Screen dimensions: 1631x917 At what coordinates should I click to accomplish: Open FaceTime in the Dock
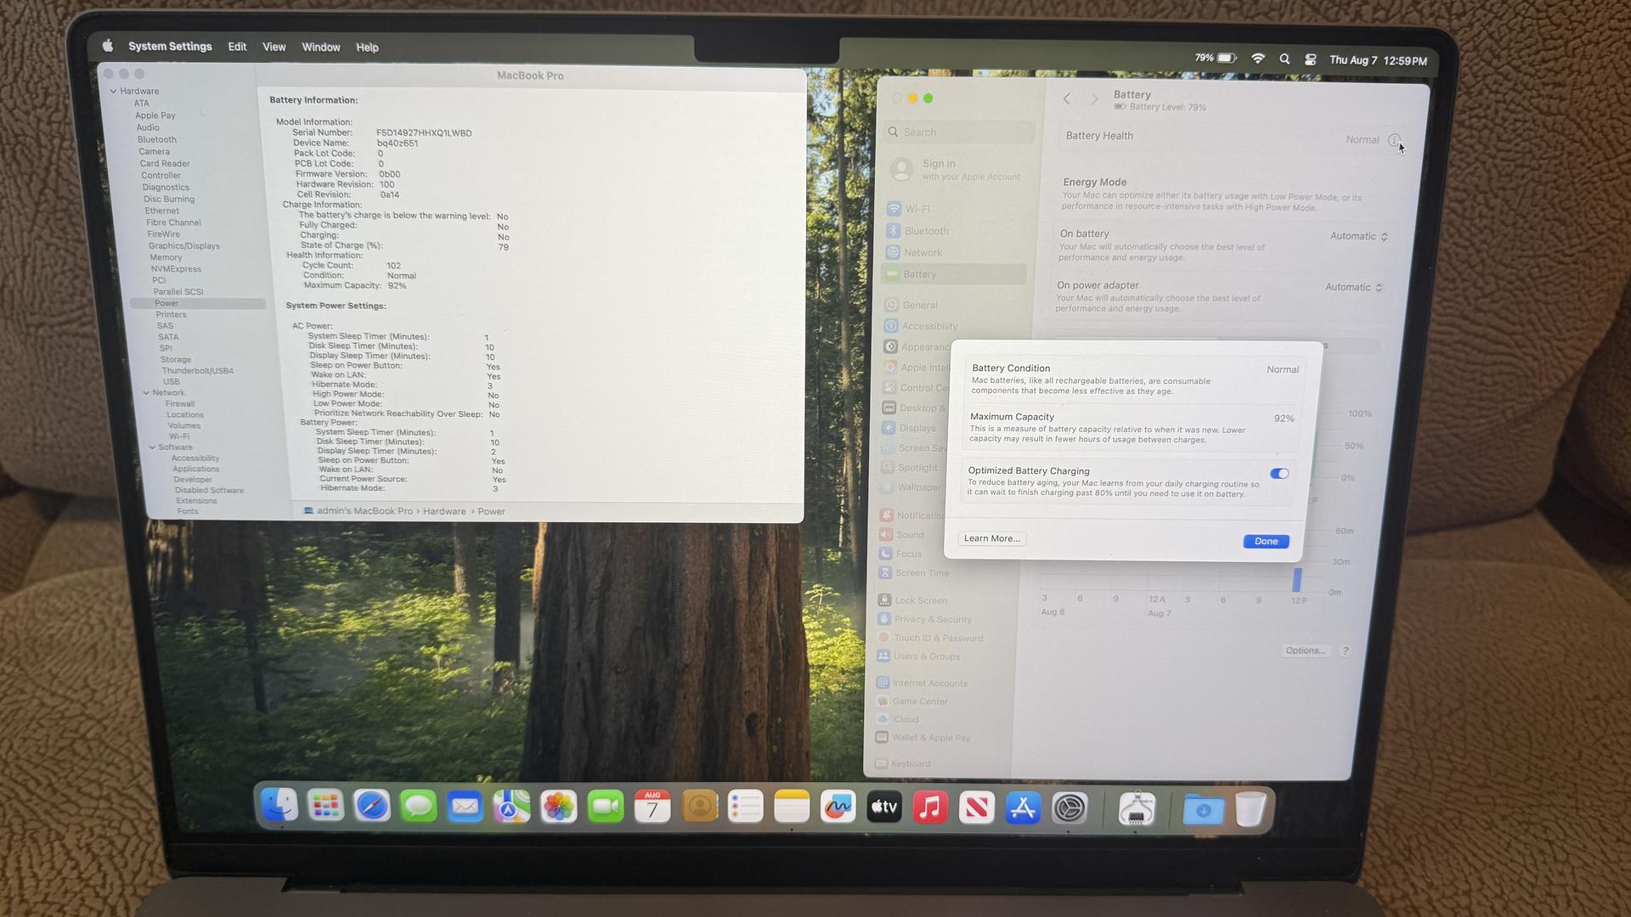click(606, 806)
